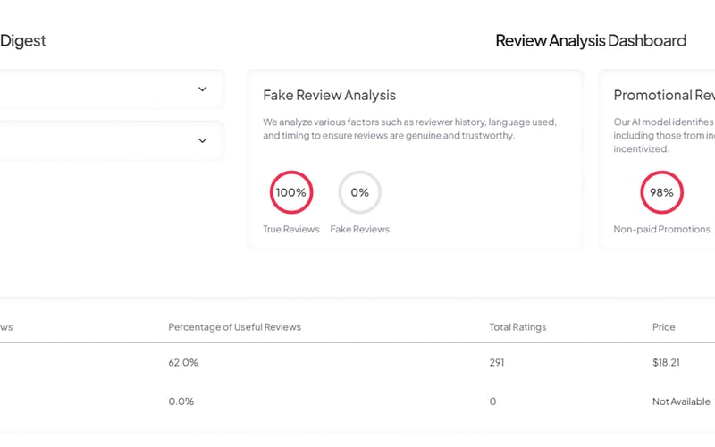
Task: Click the Fake Reviews label
Action: point(359,230)
